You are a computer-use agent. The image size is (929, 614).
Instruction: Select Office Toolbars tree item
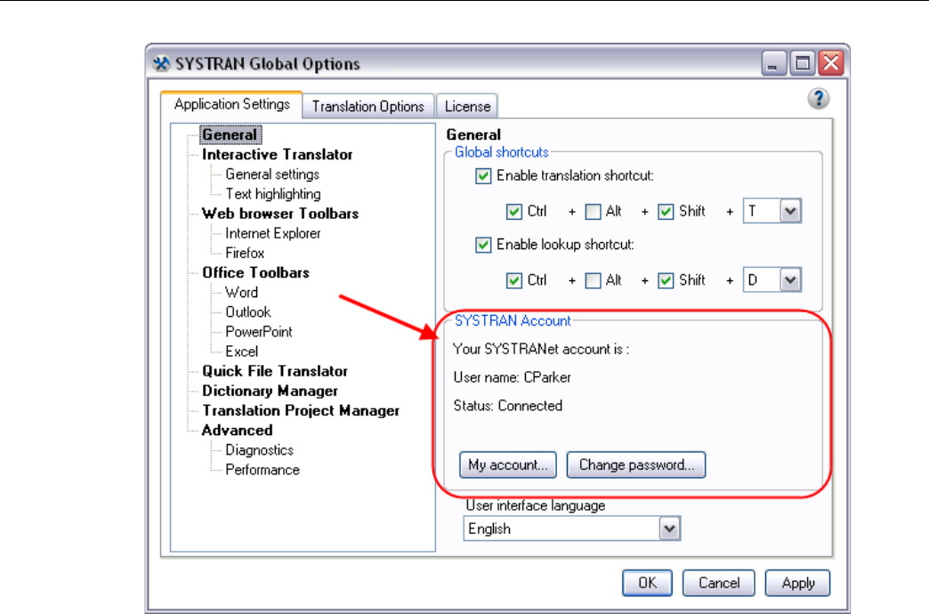click(255, 272)
